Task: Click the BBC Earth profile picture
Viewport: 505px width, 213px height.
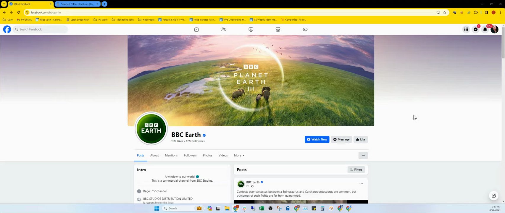Action: (x=151, y=128)
